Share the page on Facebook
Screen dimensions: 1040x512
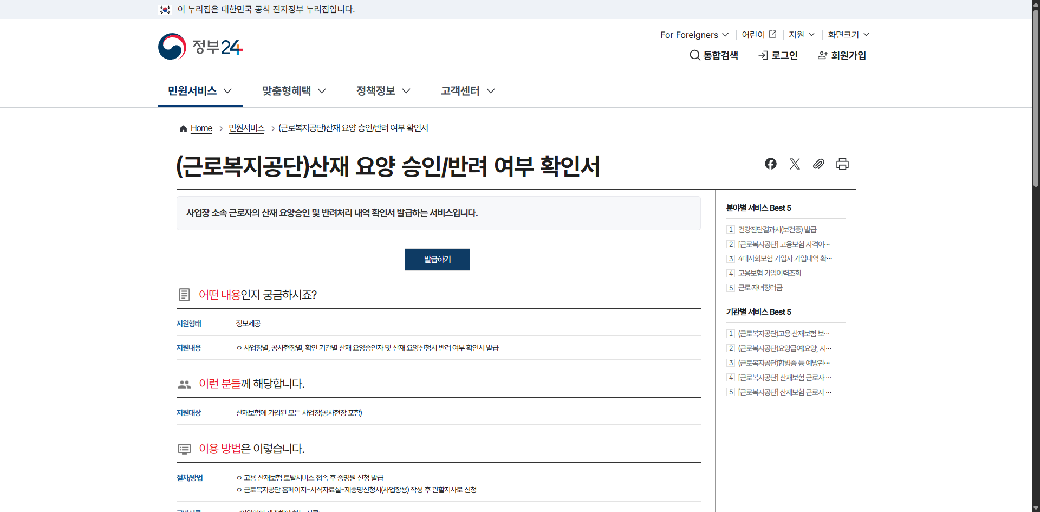pyautogui.click(x=770, y=164)
